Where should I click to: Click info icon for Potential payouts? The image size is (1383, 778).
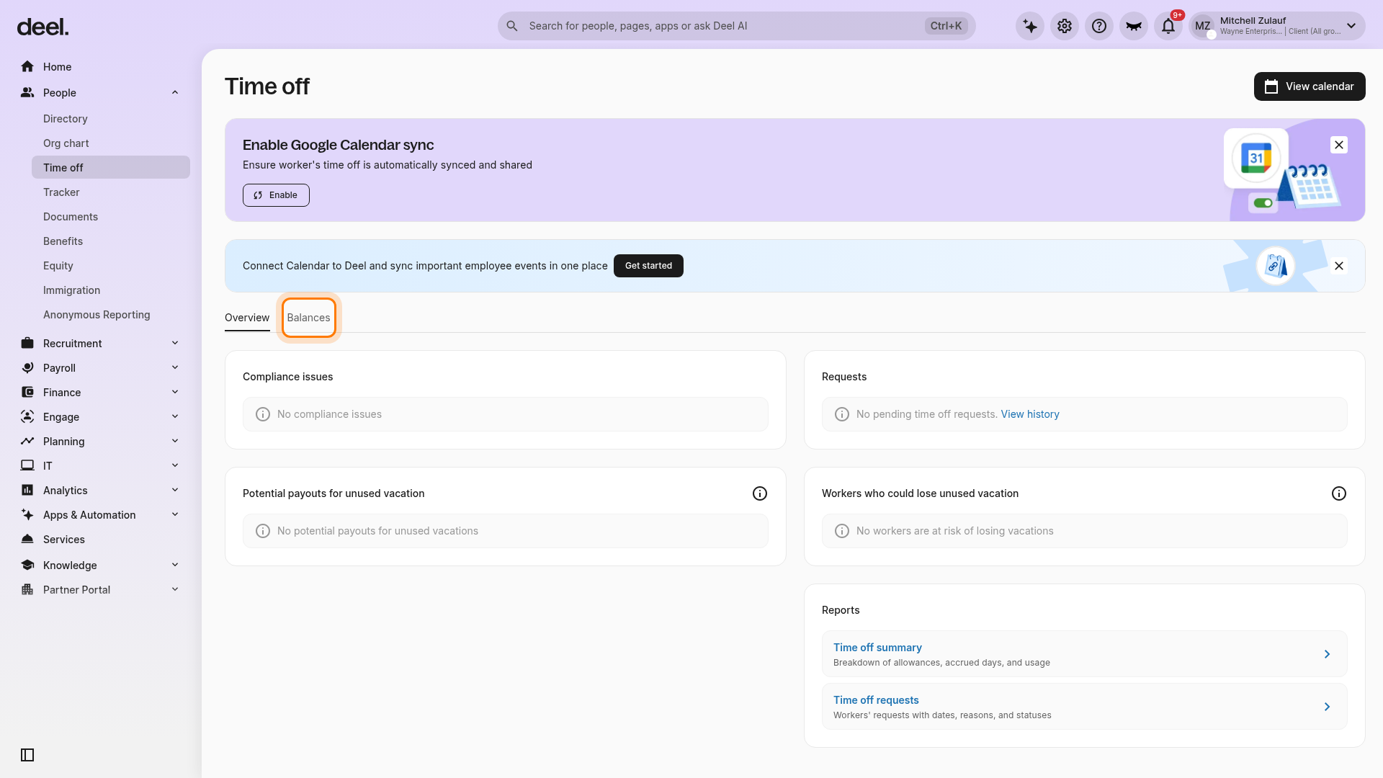(x=760, y=493)
